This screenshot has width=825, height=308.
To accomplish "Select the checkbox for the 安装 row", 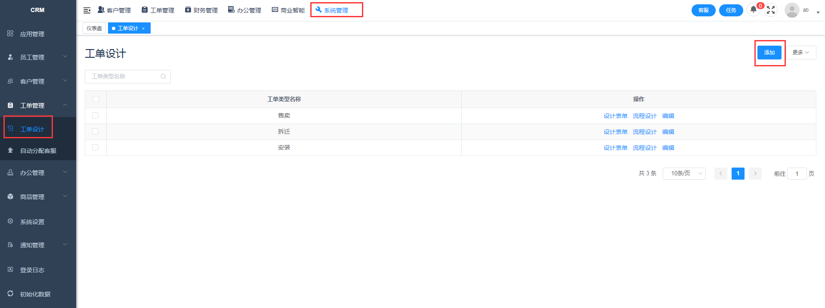I will pos(95,147).
